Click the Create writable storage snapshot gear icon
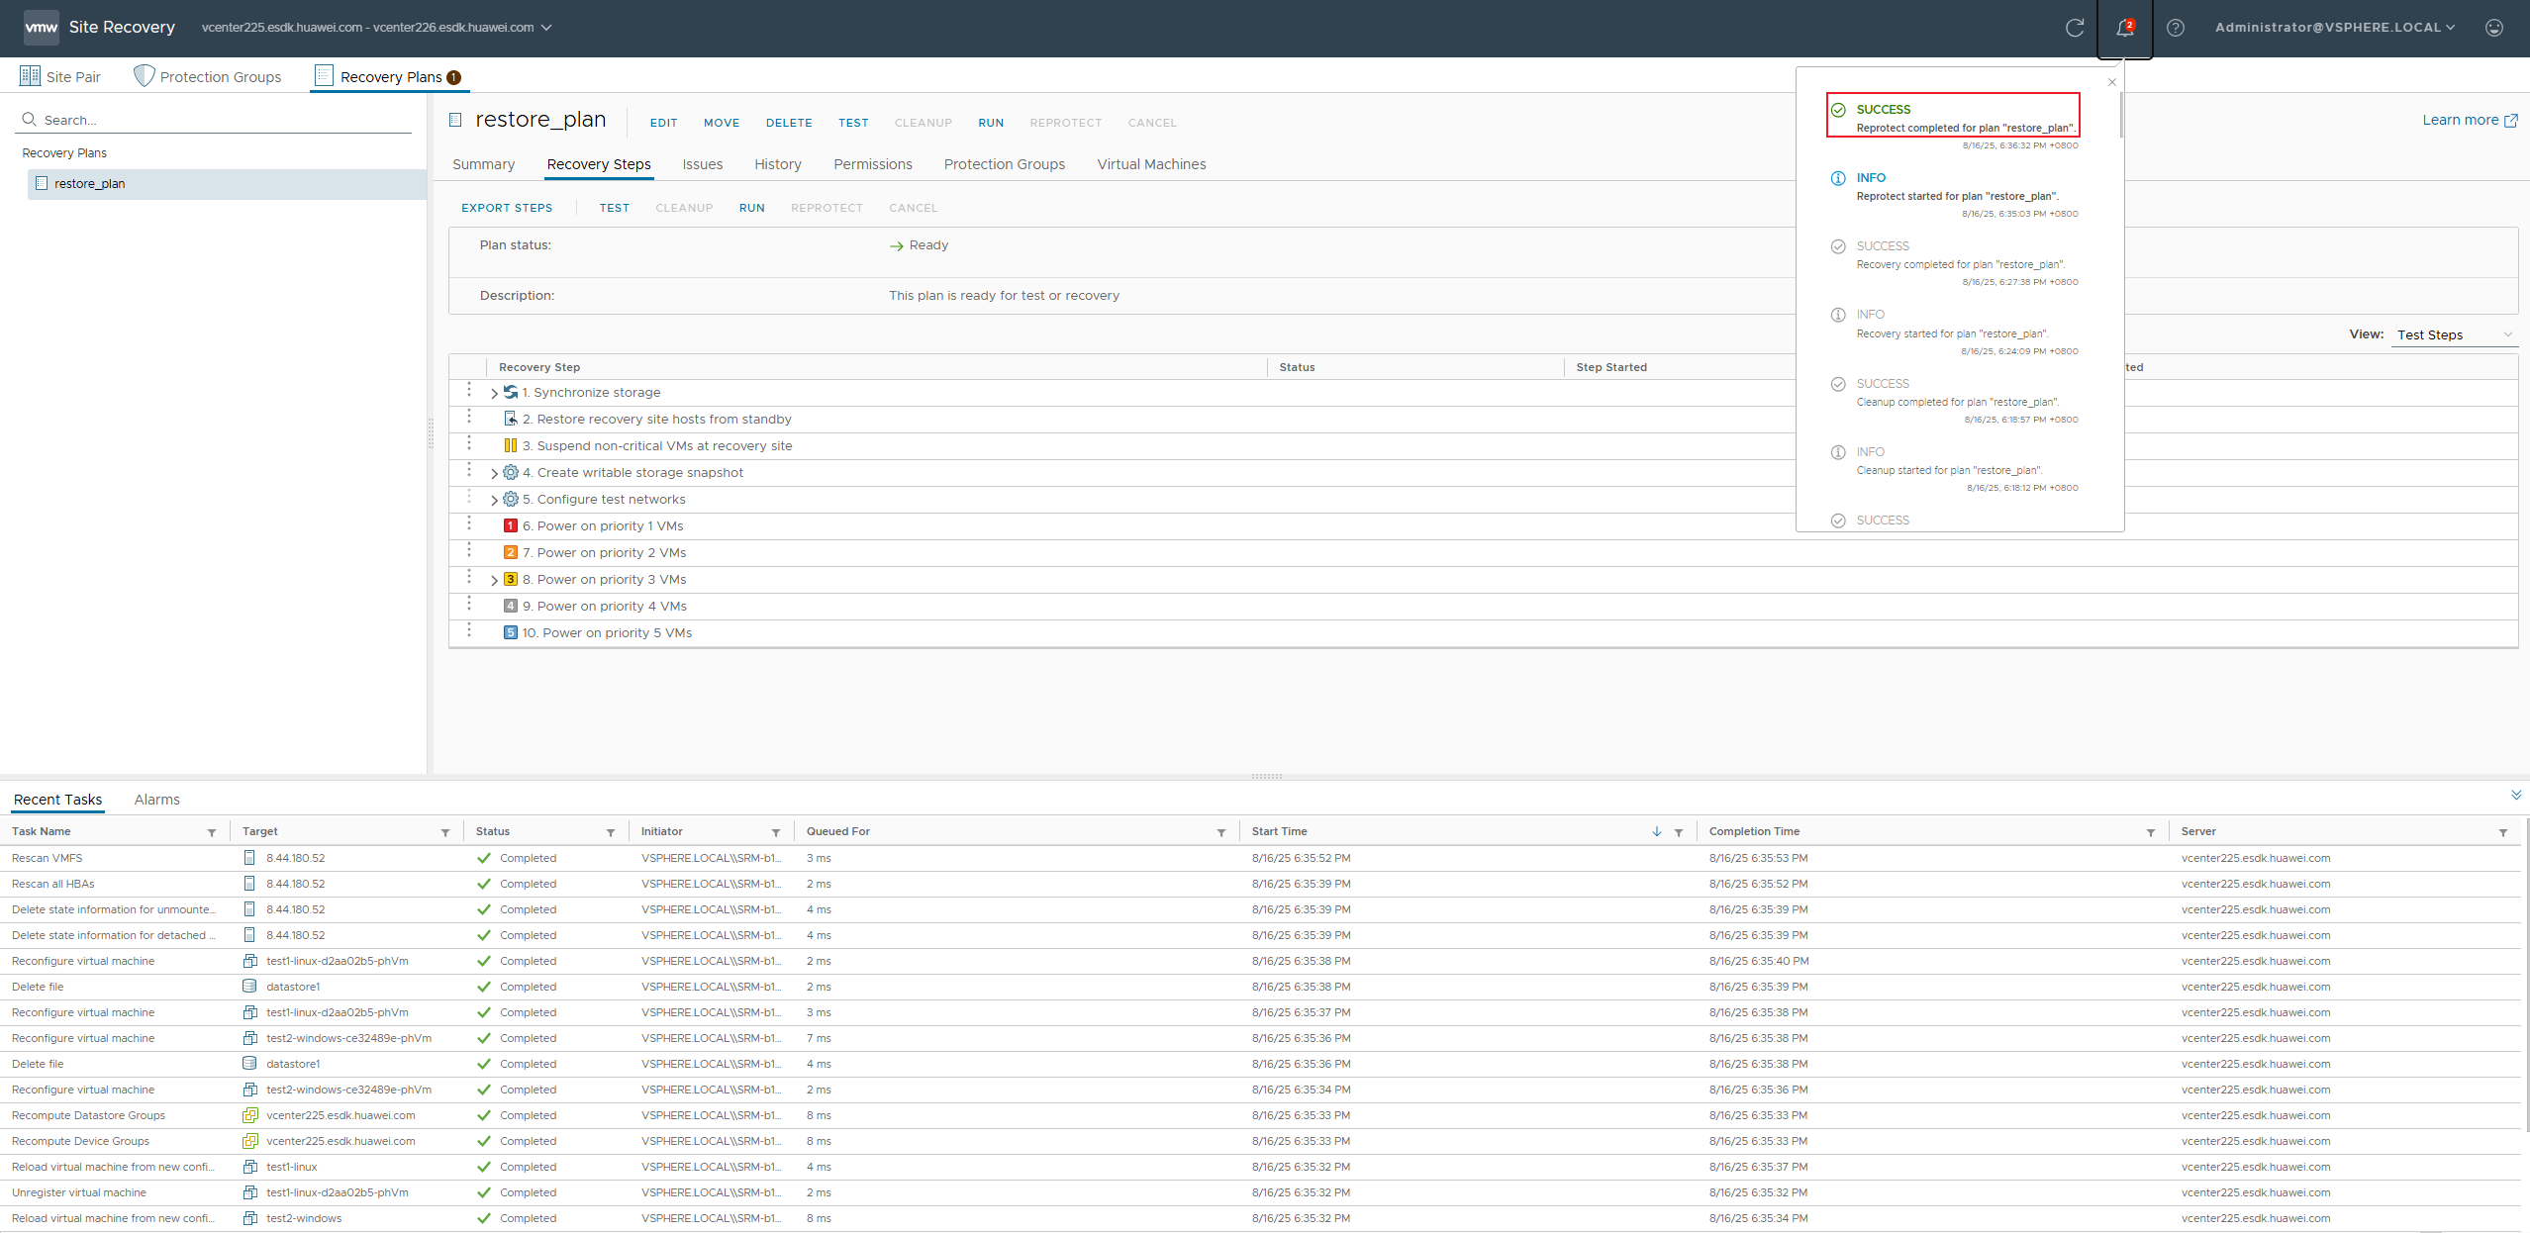This screenshot has width=2530, height=1233. pos(511,472)
